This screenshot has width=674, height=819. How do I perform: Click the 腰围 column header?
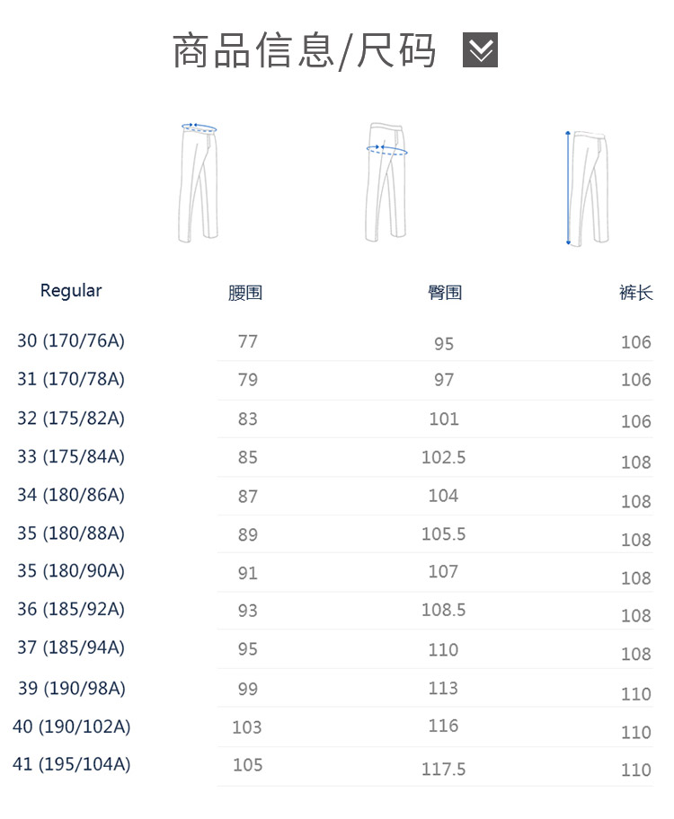coord(245,294)
